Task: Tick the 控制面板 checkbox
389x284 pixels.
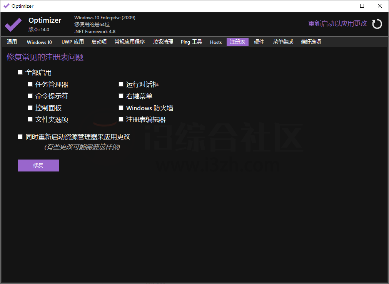Action: pyautogui.click(x=30, y=108)
